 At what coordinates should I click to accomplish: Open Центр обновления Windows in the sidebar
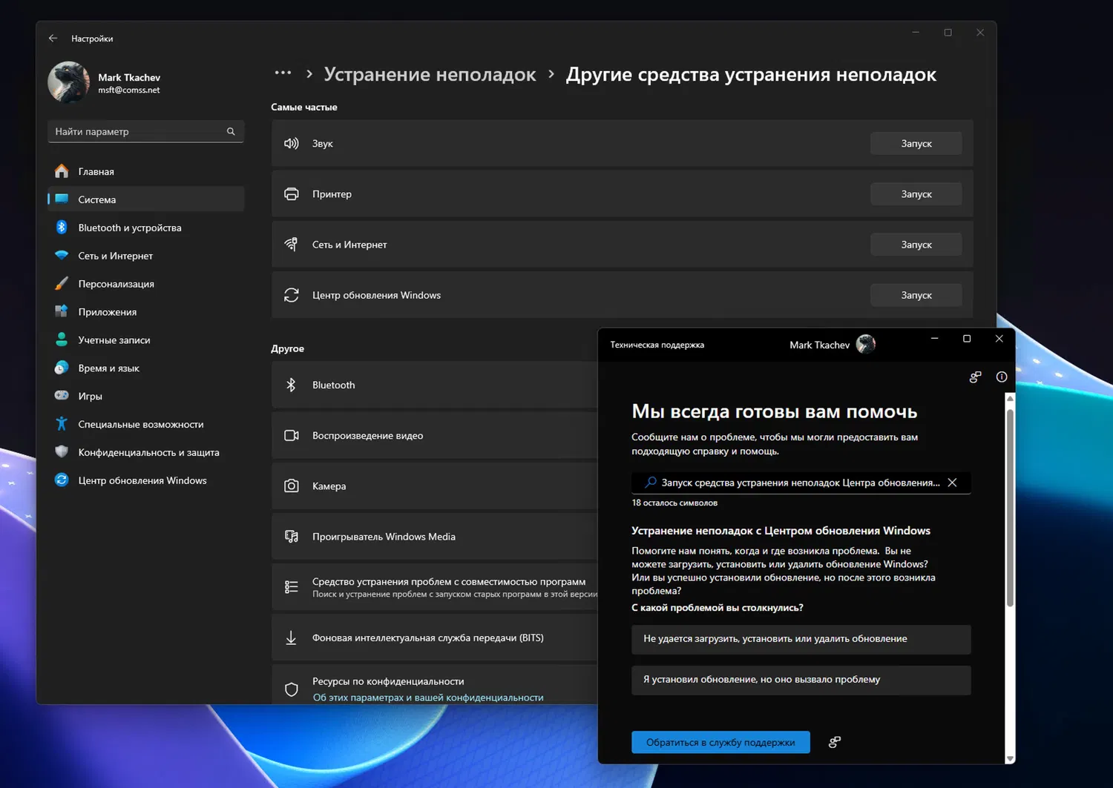[x=145, y=480]
